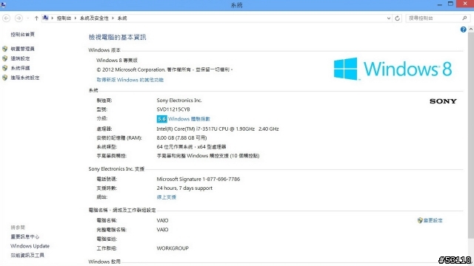The height and width of the screenshot is (266, 474).
Task: Open the Action Center link at bottom left
Action: pos(24,236)
